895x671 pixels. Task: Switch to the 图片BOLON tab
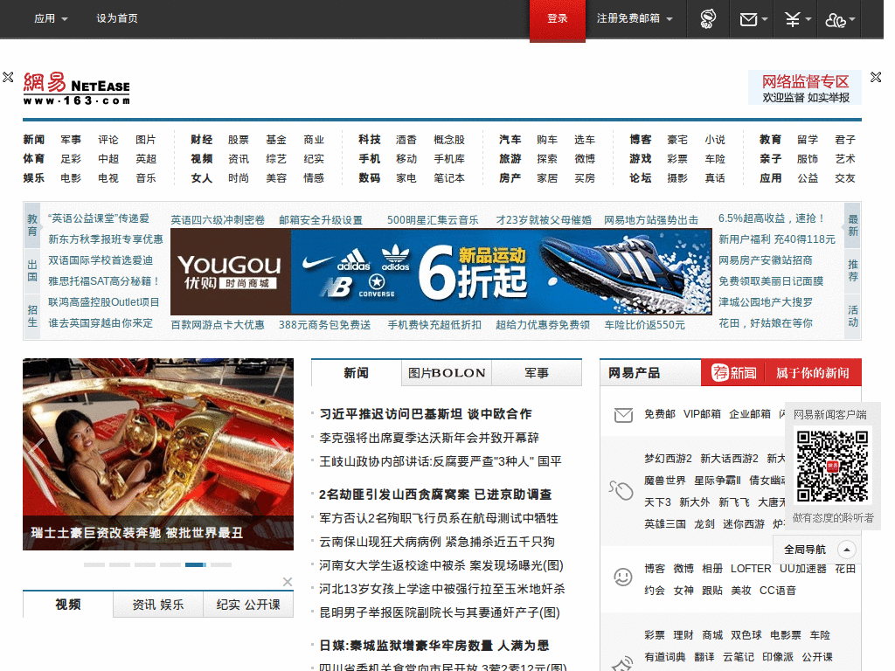coord(447,373)
